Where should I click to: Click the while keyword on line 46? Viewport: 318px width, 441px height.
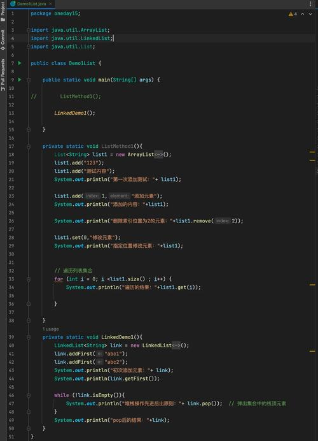[x=62, y=395]
